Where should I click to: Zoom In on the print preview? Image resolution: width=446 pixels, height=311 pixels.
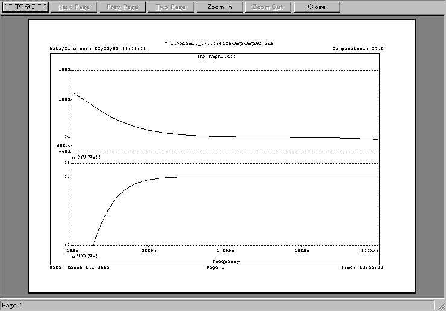(x=219, y=7)
